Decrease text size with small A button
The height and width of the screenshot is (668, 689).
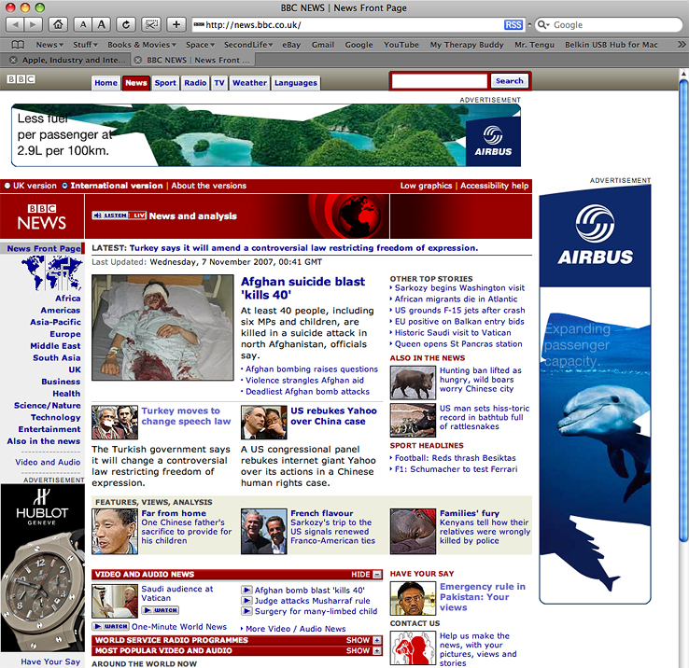82,24
